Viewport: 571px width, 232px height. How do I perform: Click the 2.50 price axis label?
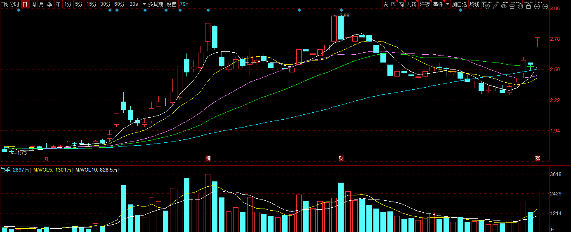click(x=555, y=69)
